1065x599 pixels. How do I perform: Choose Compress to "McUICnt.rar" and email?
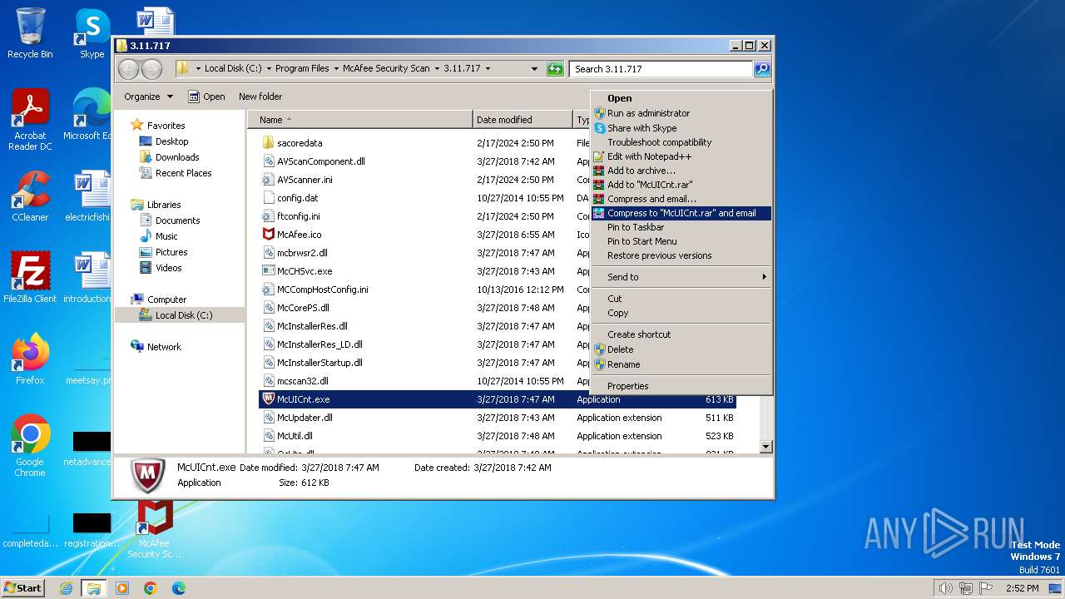click(681, 213)
